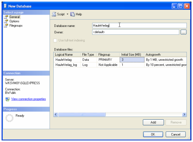The height and width of the screenshot is (142, 193).
Task: Minimize the New Database window
Action: [174, 6]
